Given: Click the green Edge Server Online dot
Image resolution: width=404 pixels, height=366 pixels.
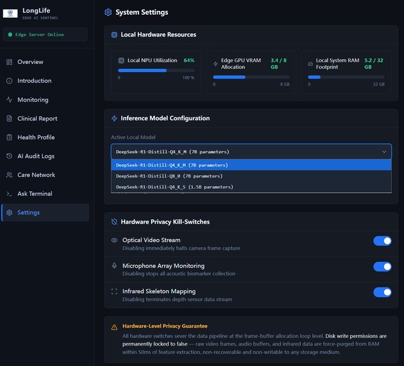Looking at the screenshot, I should (x=10, y=34).
